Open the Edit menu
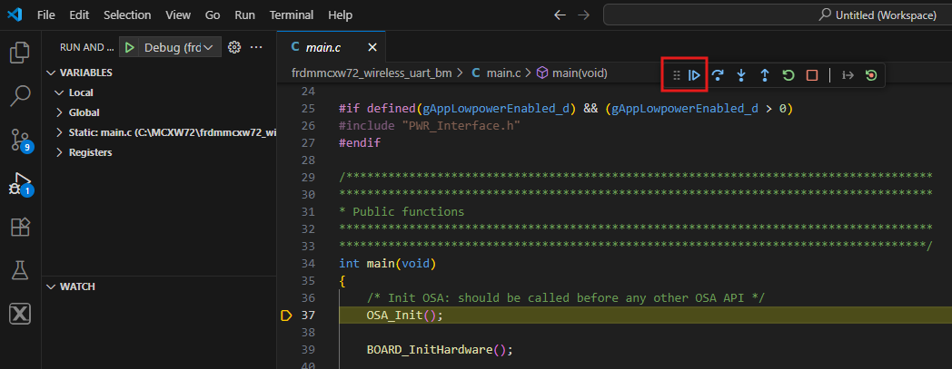The width and height of the screenshot is (952, 369). click(x=79, y=15)
